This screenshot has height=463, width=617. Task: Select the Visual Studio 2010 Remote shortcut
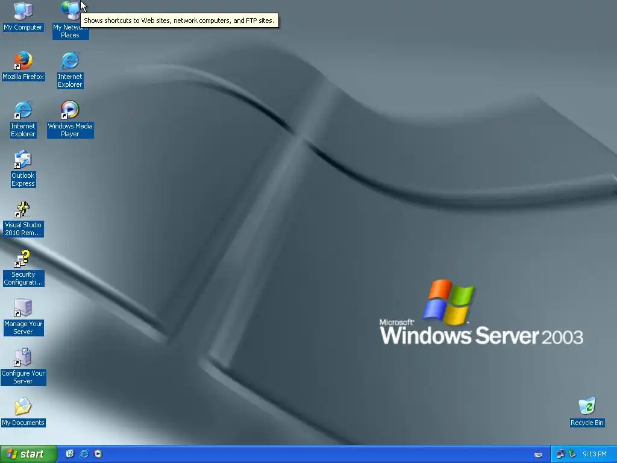pos(23,218)
